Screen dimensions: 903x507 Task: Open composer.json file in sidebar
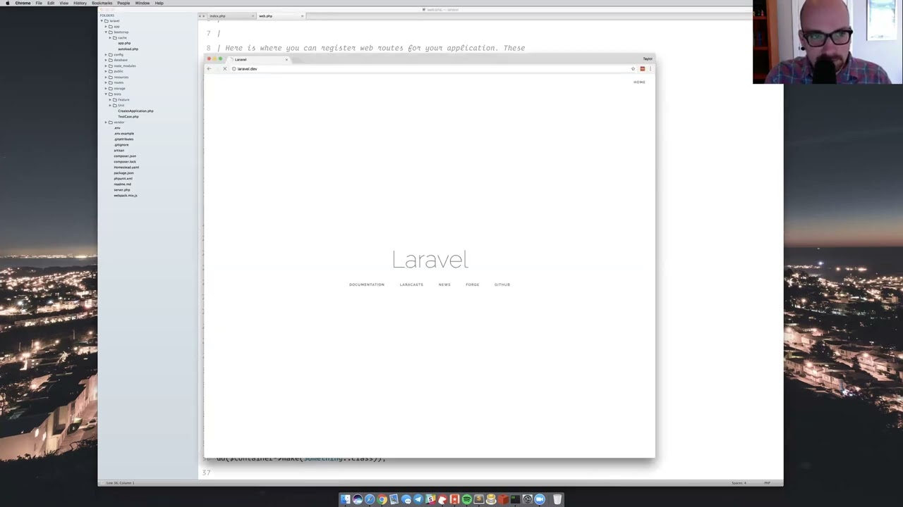tap(125, 156)
